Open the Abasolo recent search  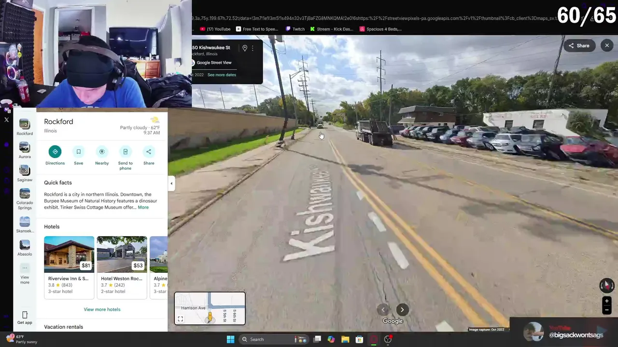25,248
